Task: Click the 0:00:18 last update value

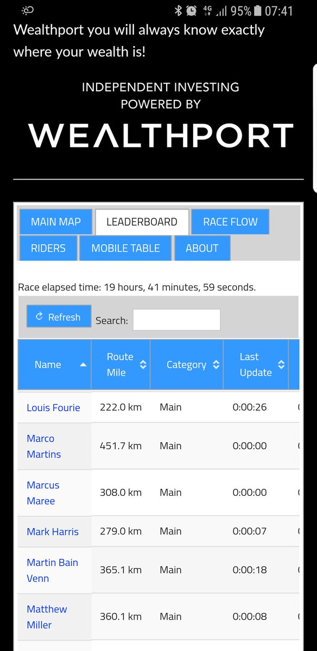Action: coord(250,570)
